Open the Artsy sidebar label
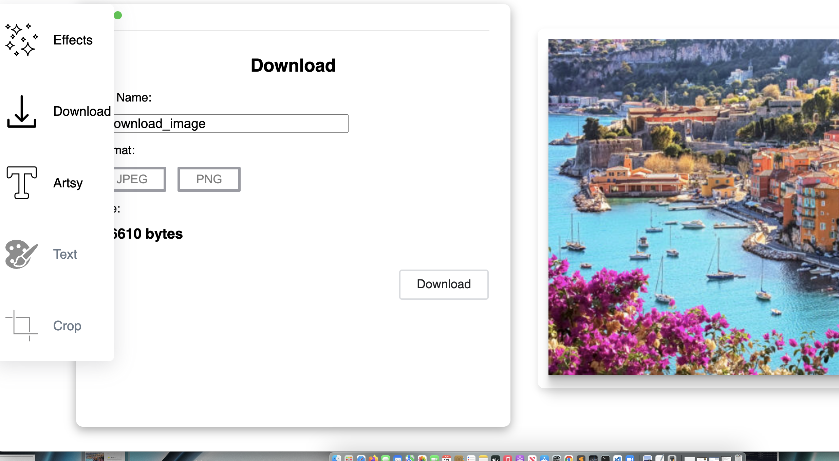Screen dimensions: 839x461 (68, 183)
